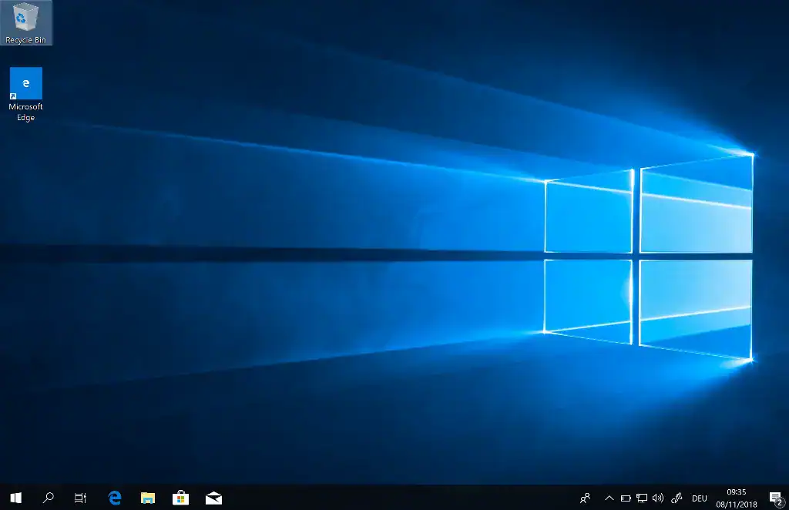Select the Microsoft Edge desktop shortcut

(25, 95)
